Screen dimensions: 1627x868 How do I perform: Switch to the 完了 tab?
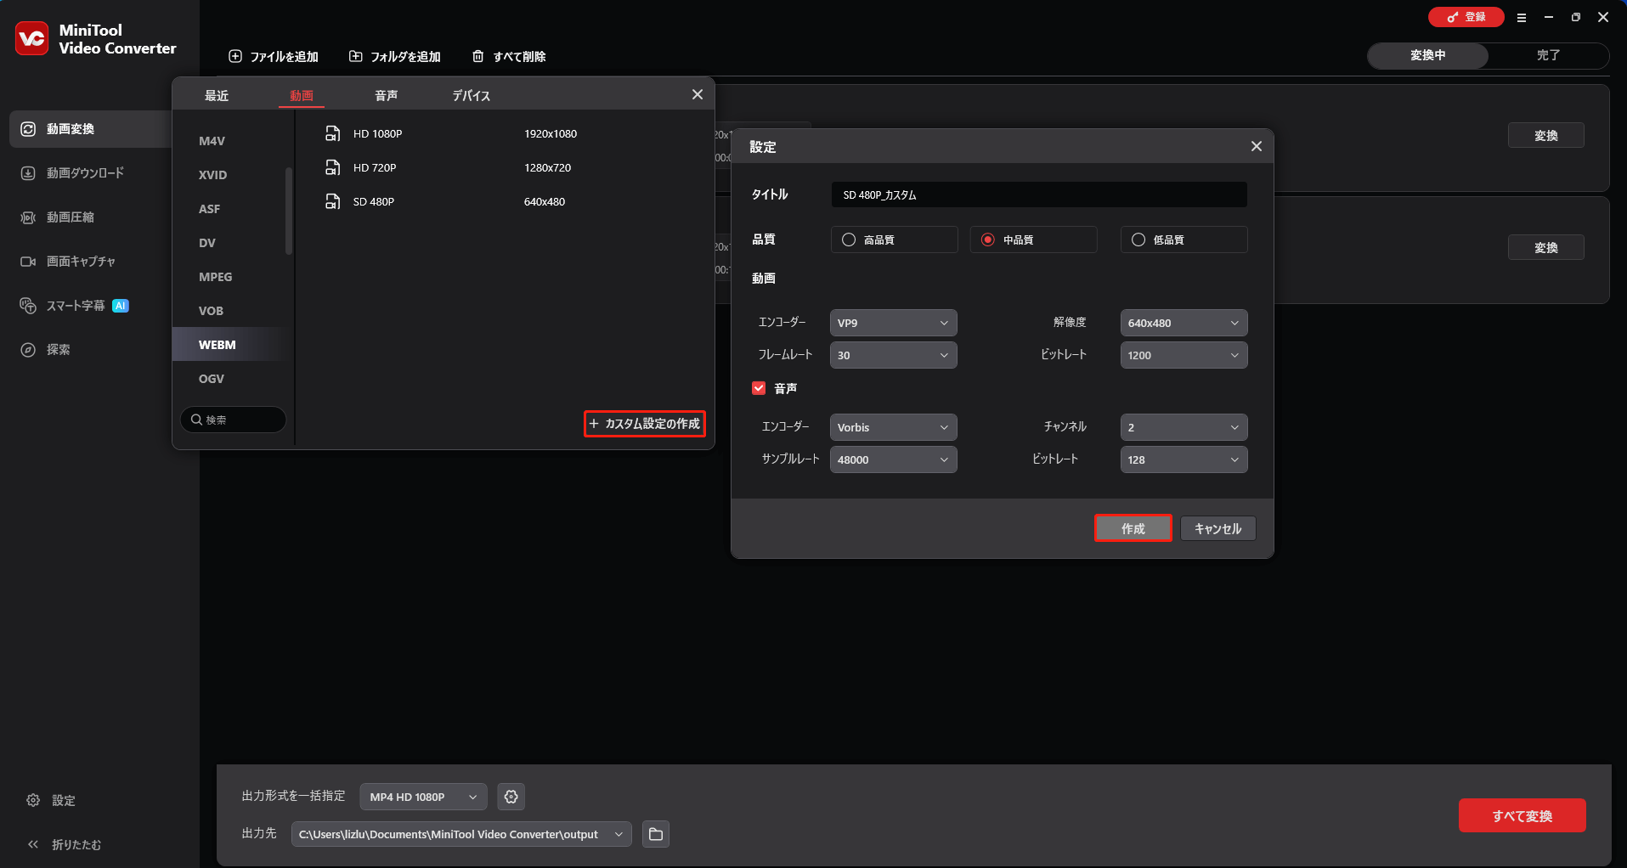click(x=1547, y=54)
